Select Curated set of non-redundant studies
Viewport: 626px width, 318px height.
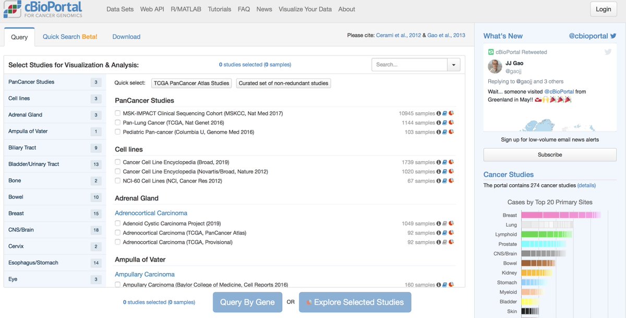pyautogui.click(x=284, y=83)
